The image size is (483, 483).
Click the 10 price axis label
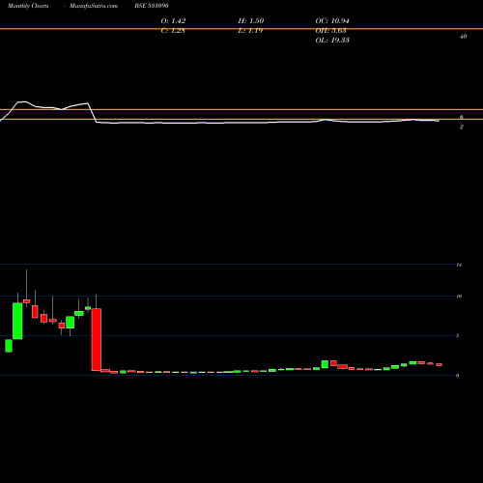(x=459, y=297)
